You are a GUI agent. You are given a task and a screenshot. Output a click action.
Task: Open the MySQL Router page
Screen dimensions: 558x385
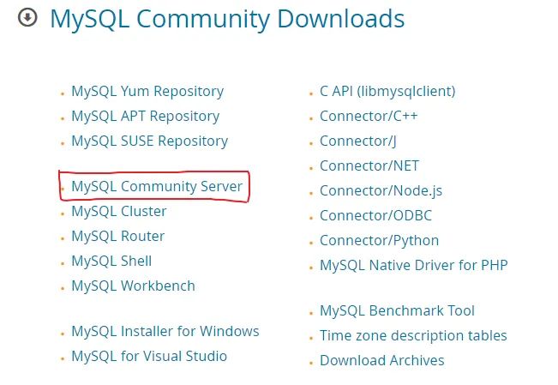pyautogui.click(x=118, y=236)
